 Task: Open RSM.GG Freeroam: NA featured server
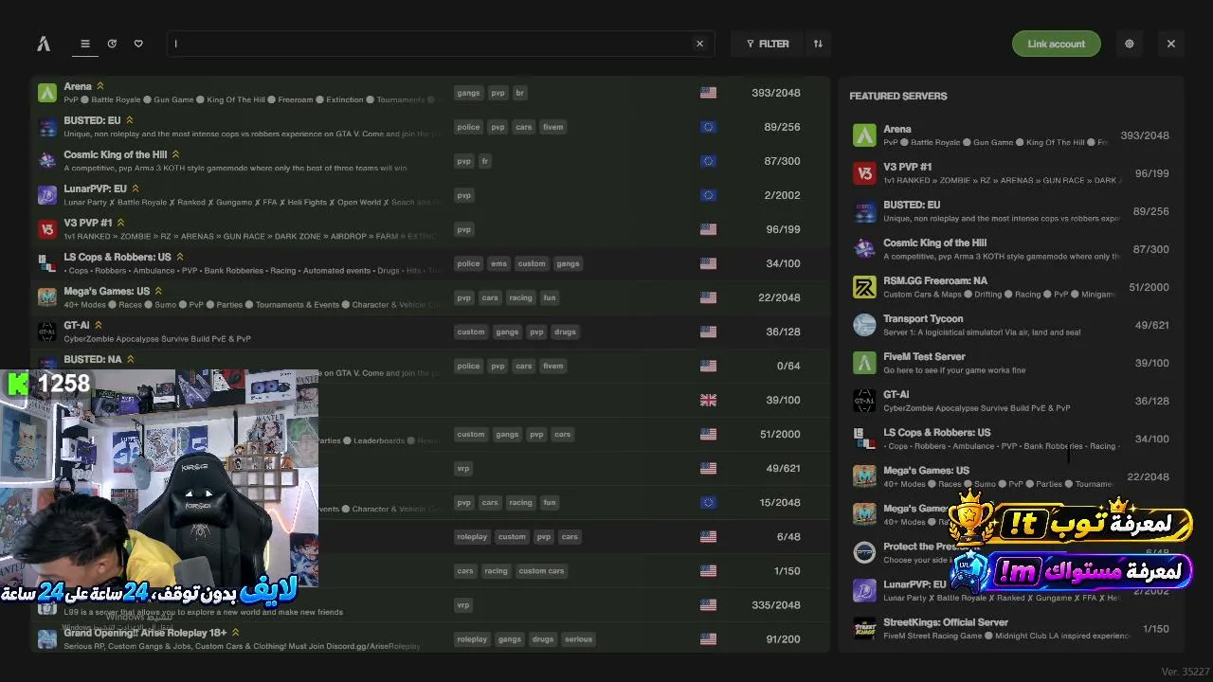tap(935, 280)
